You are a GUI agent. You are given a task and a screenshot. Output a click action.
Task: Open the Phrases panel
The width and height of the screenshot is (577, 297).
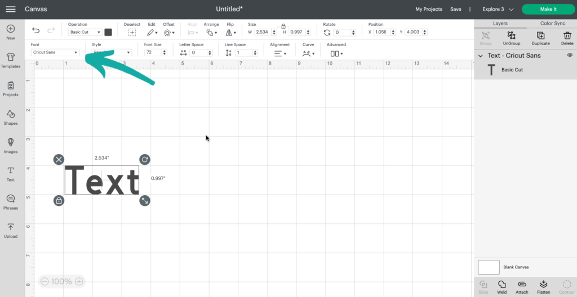(11, 202)
